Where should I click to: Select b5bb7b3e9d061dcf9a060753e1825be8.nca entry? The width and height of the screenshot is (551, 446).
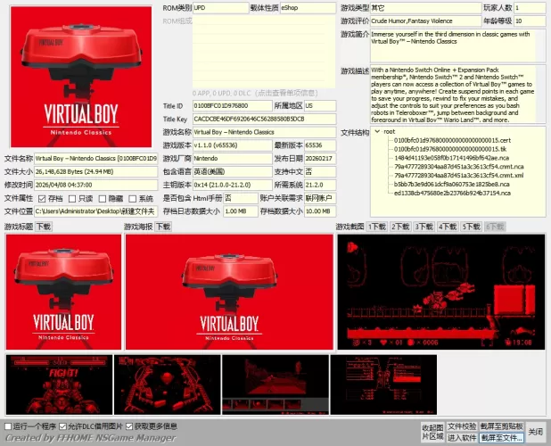[452, 184]
